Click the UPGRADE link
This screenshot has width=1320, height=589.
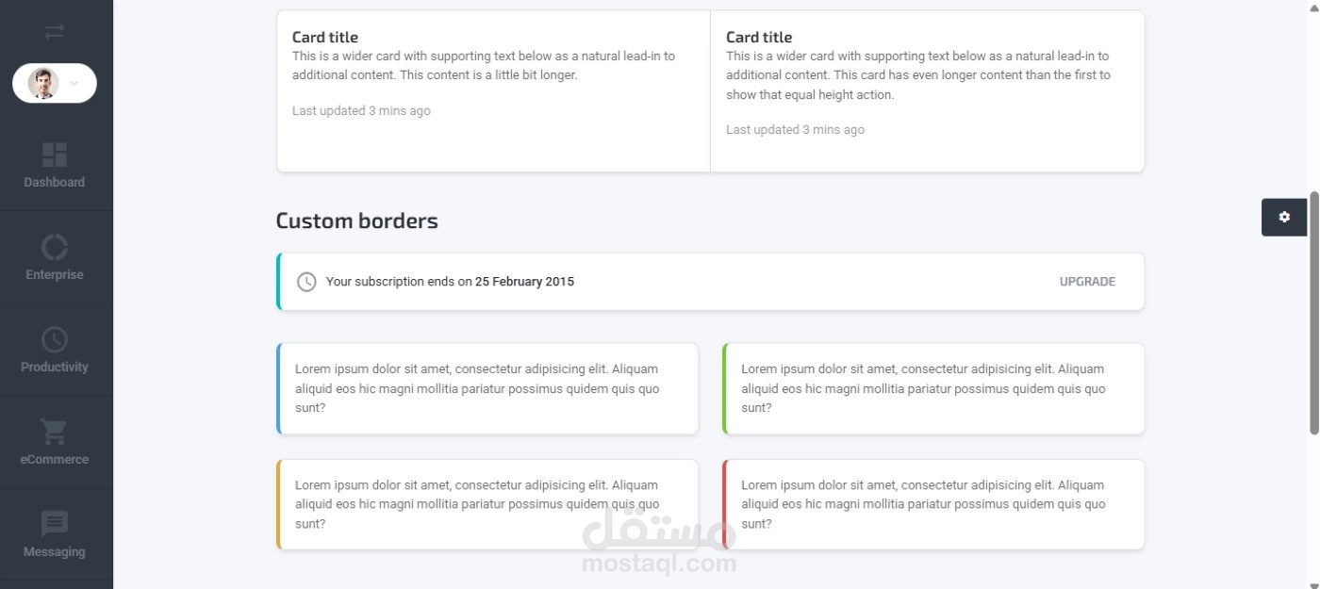[1087, 282]
